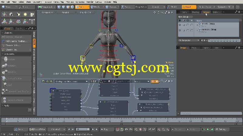The width and height of the screenshot is (243, 136).
Task: Collapse the Constraints section
Action: (x=3, y=54)
